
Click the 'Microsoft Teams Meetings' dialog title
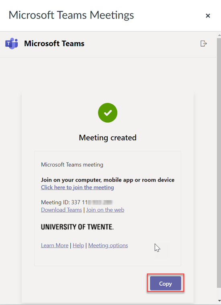71,15
